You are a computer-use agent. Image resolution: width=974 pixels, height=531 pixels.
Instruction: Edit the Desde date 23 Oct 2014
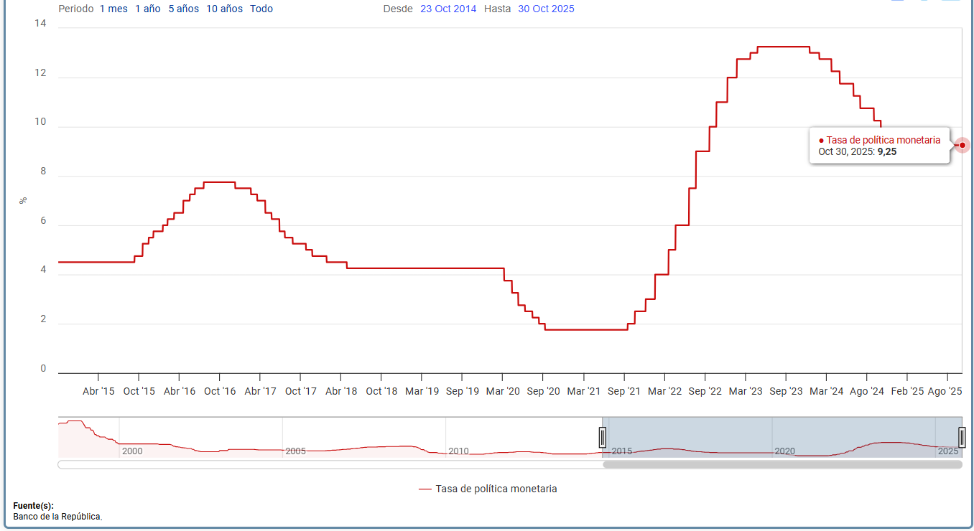(448, 9)
